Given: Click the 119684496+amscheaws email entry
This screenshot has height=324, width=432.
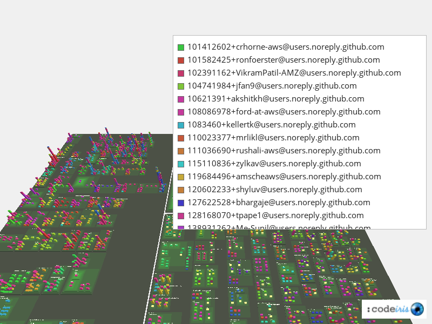Looking at the screenshot, I should click(x=284, y=177).
